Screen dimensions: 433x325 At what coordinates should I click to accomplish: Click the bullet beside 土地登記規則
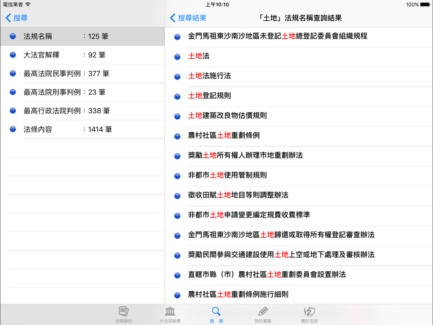click(x=177, y=96)
